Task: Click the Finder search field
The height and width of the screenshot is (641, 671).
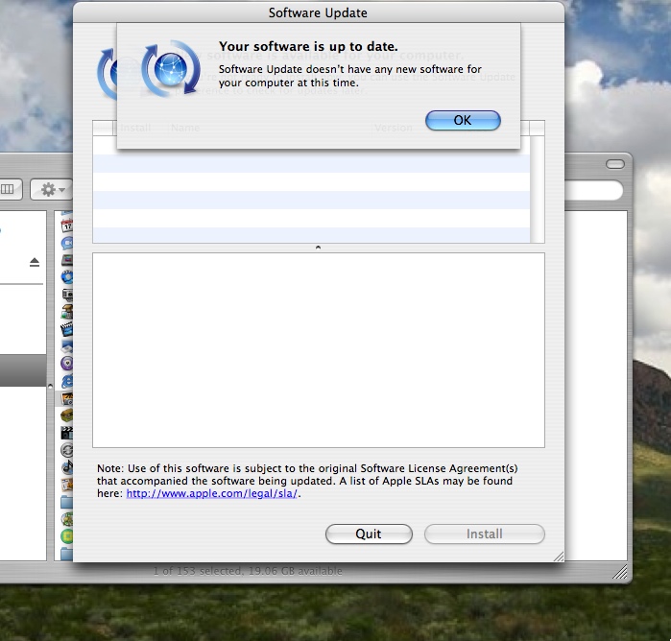Action: (593, 190)
